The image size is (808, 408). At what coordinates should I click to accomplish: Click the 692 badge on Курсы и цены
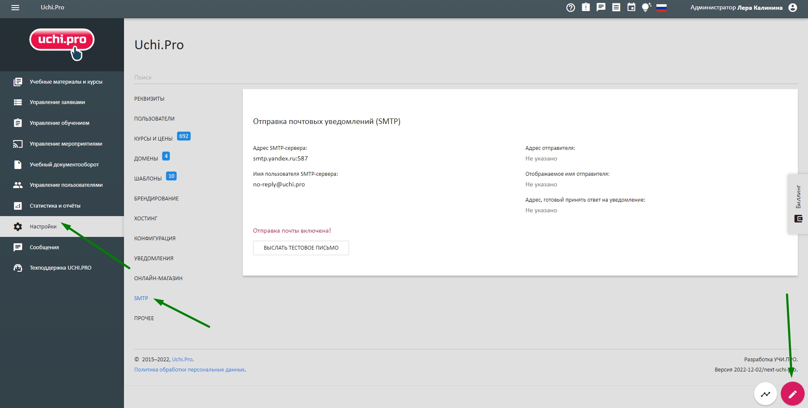tap(184, 136)
